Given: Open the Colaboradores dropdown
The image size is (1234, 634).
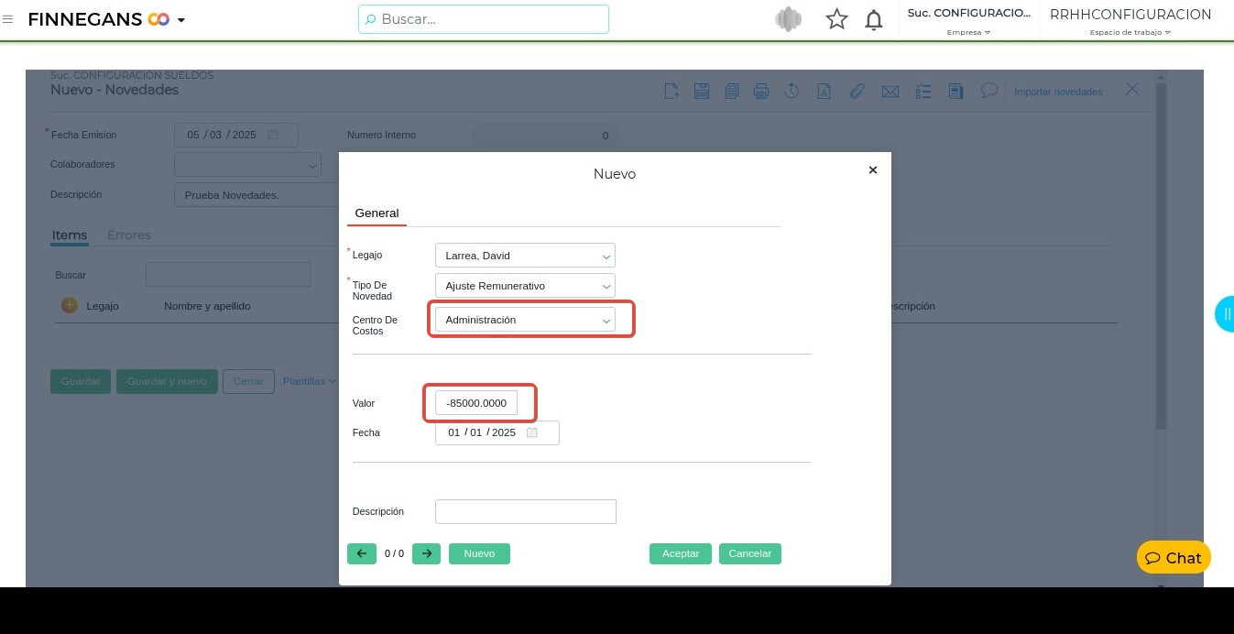Looking at the screenshot, I should coord(247,165).
